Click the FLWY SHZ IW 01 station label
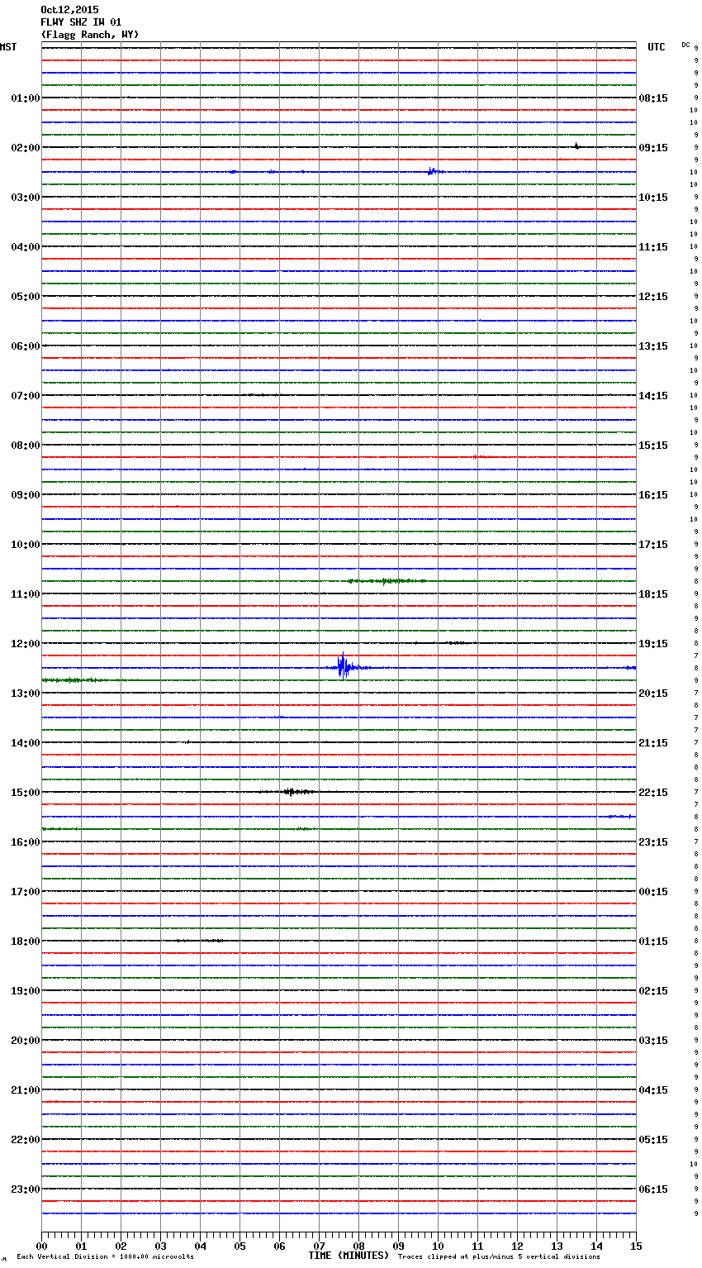Viewport: 702px width, 1268px height. click(81, 22)
